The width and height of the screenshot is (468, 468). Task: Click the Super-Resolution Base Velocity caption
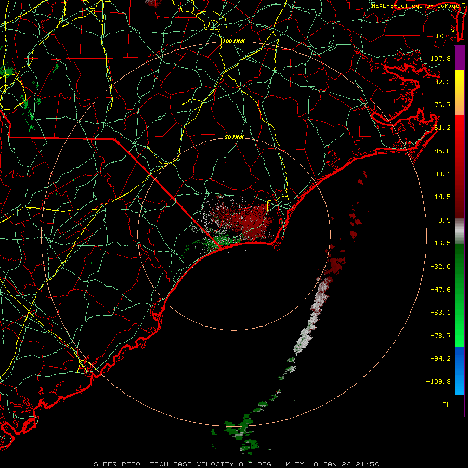[x=236, y=464]
